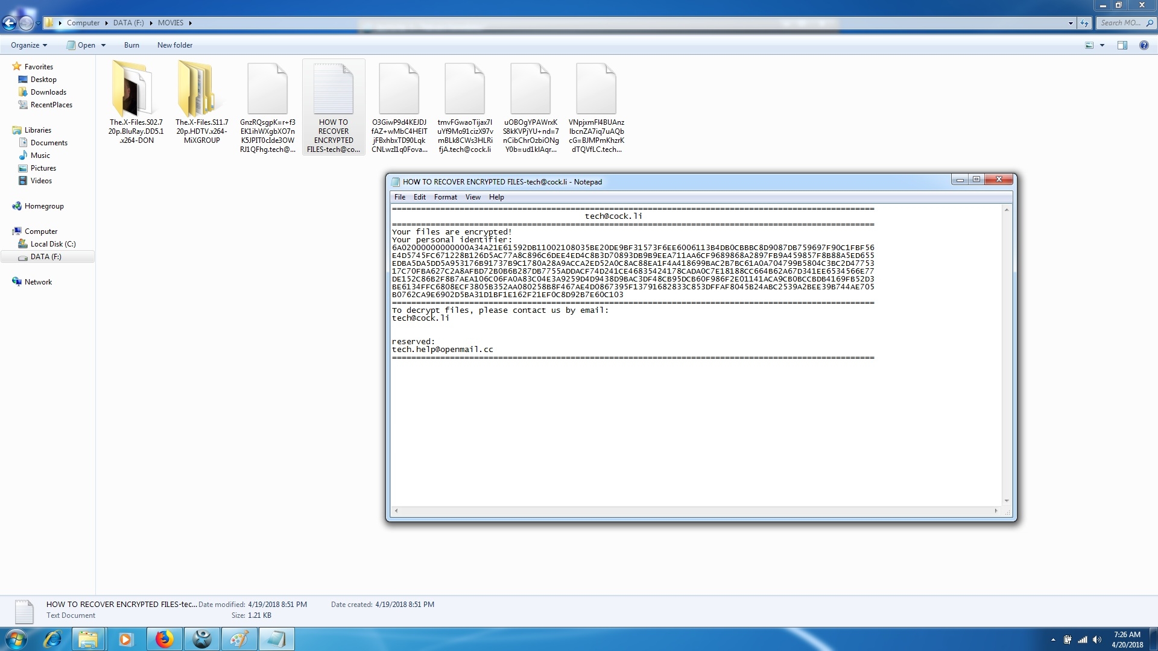Select encrypted file starting with VNpjxmFI4BUAnz

tap(596, 107)
